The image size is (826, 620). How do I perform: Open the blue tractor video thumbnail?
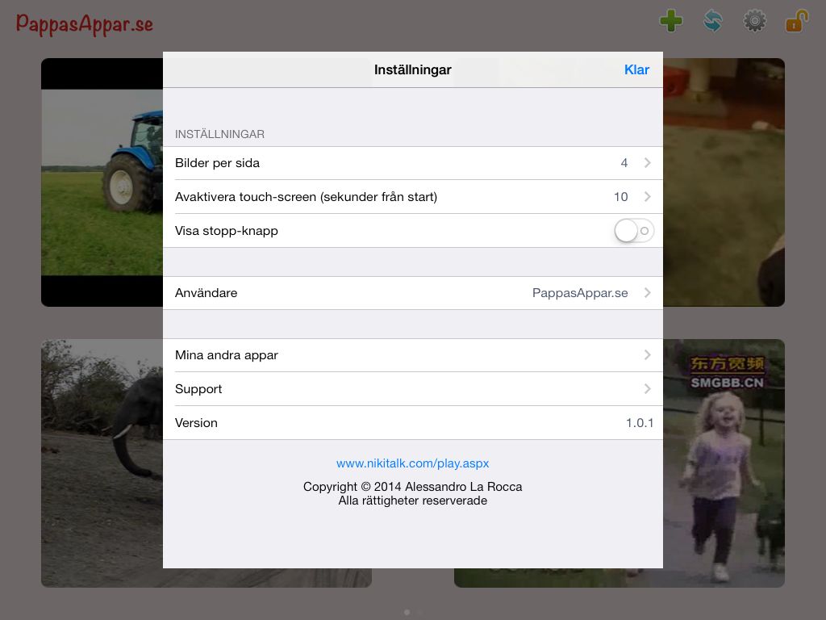click(102, 182)
